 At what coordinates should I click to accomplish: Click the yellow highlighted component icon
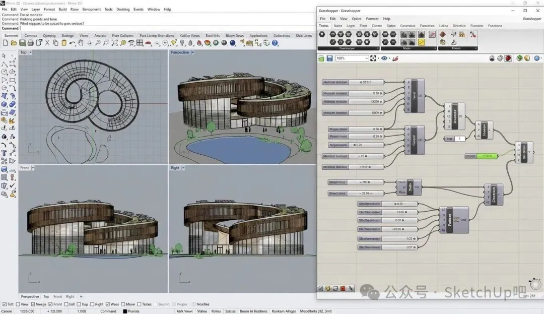click(421, 42)
